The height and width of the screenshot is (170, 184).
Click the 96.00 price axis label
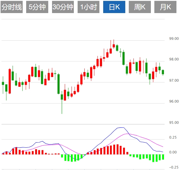click(x=174, y=101)
